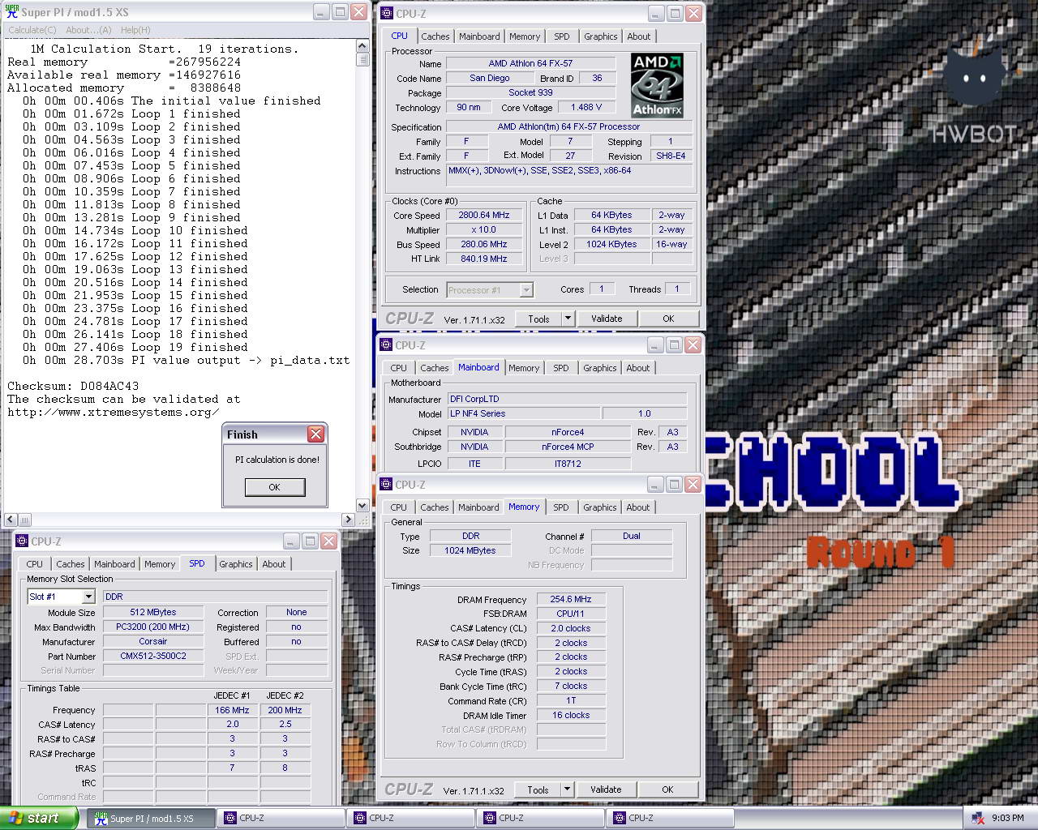Click Super PI horizontal scrollbar left arrow
1038x830 pixels.
(x=11, y=520)
